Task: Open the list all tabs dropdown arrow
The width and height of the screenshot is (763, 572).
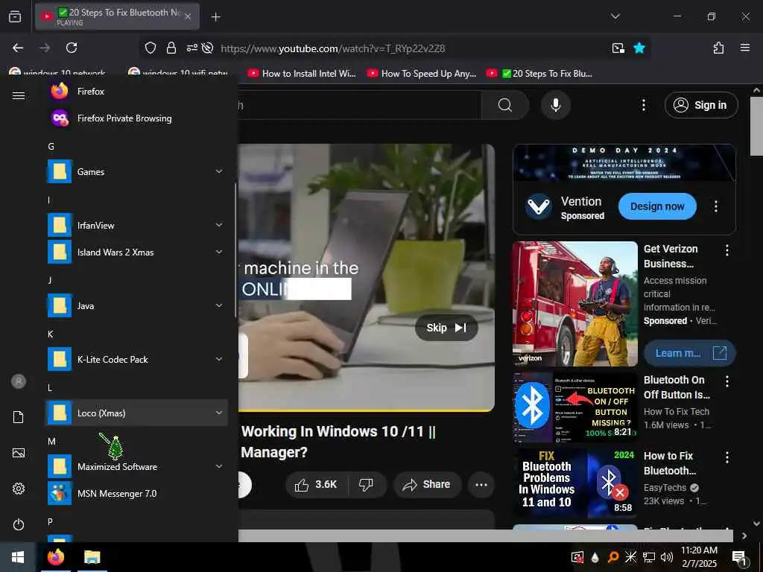Action: click(x=615, y=16)
